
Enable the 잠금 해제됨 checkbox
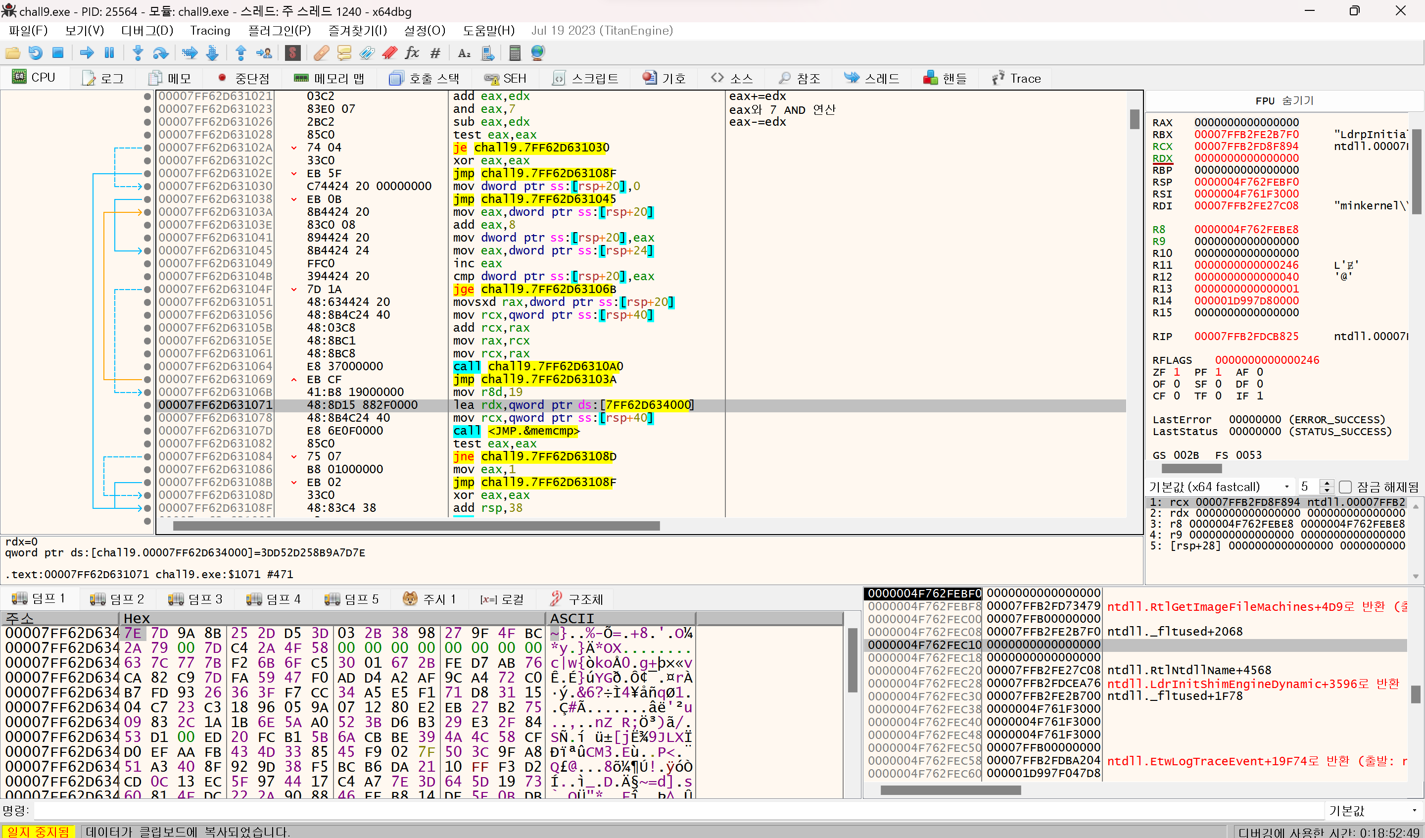click(x=1346, y=487)
